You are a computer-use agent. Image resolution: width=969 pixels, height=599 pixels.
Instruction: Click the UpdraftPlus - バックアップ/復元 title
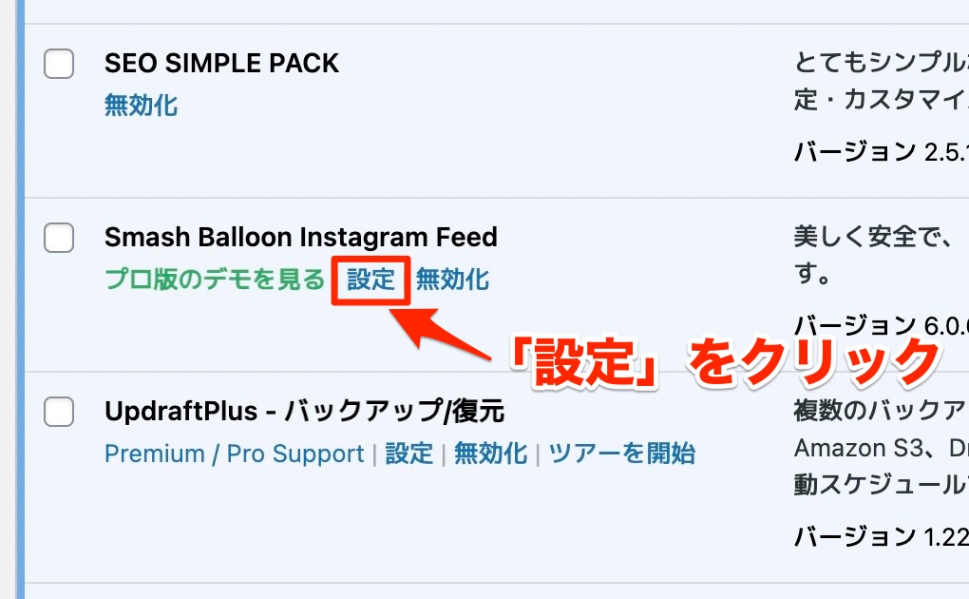click(x=305, y=411)
